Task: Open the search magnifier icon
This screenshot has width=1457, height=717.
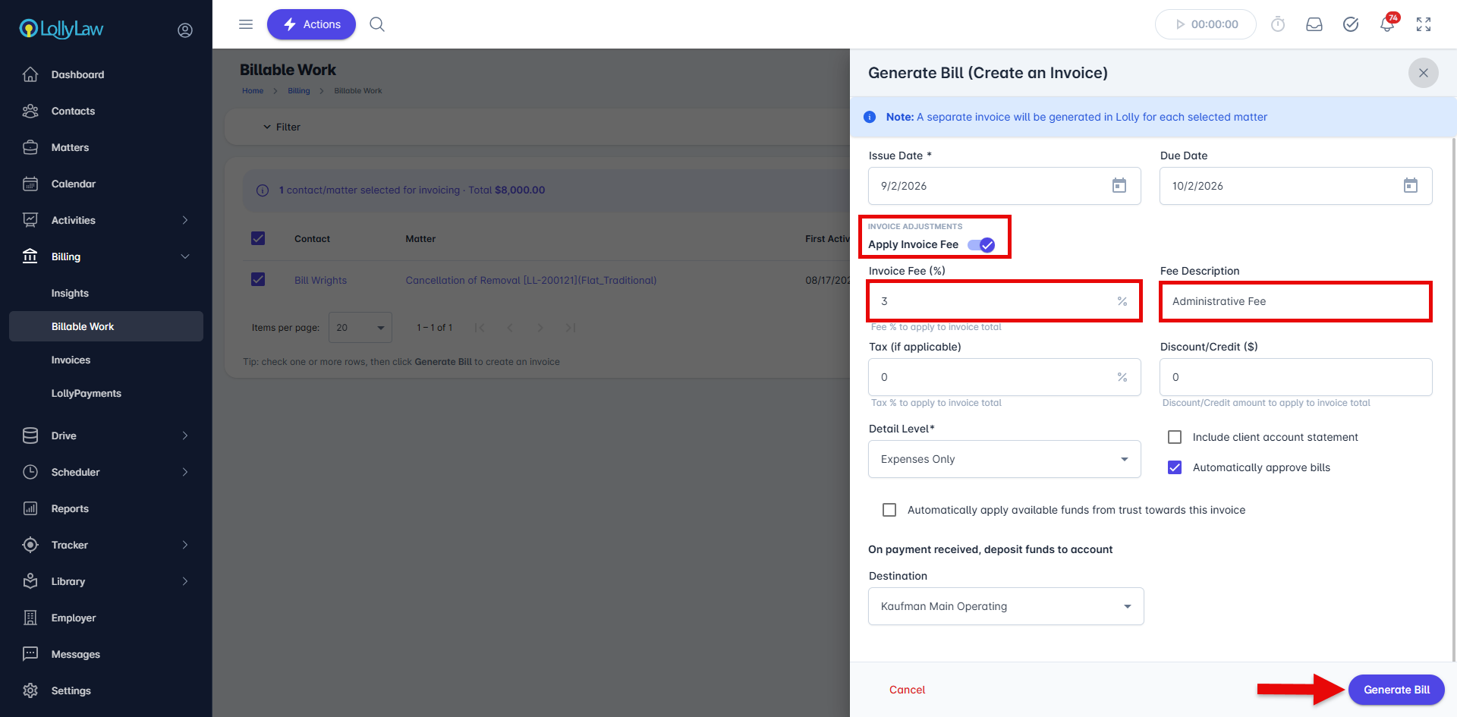Action: (377, 24)
